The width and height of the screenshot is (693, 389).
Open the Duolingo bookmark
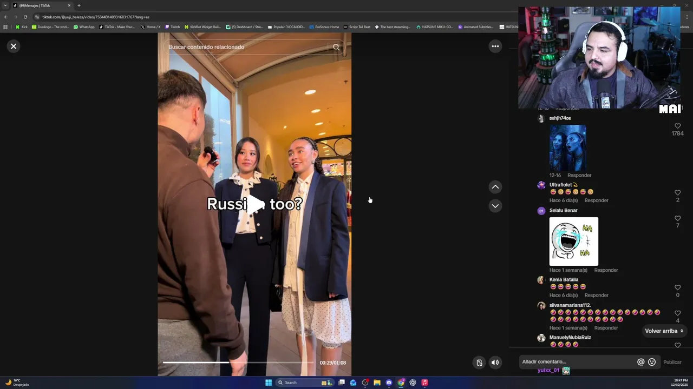pyautogui.click(x=50, y=27)
